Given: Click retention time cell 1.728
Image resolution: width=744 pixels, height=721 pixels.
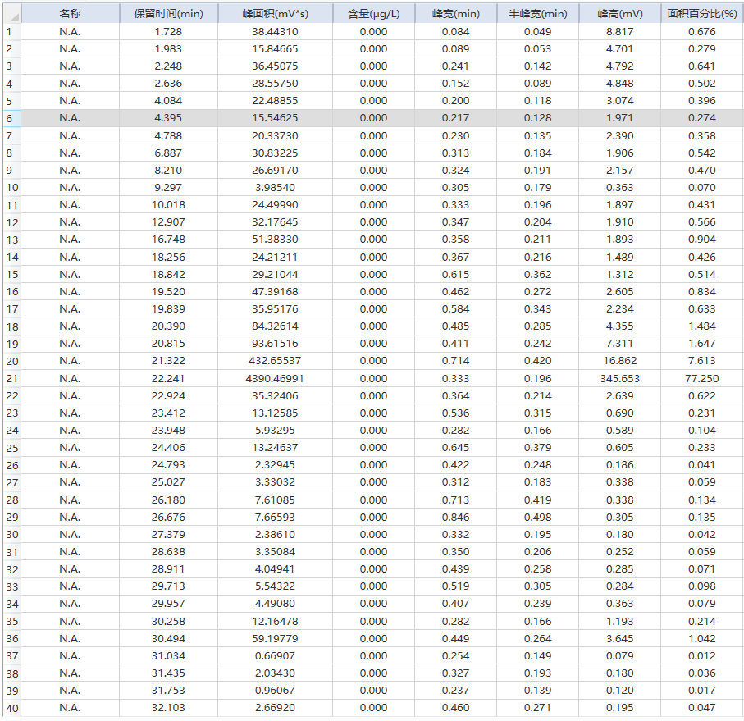Looking at the screenshot, I should (x=168, y=31).
